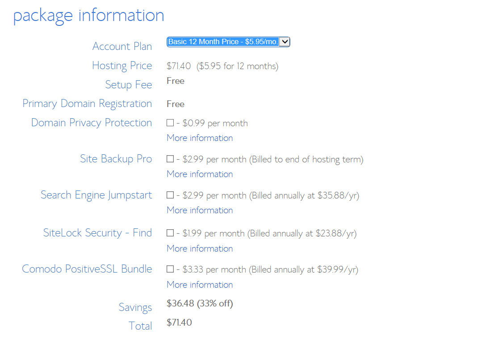Screen dimensions: 477x339
Task: Tick the Search Engine Jumpstart checkbox
Action: point(170,195)
